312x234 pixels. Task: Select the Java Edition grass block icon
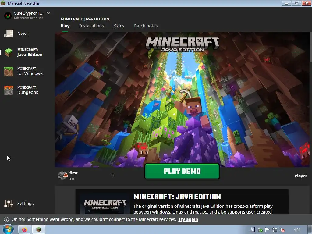point(9,52)
